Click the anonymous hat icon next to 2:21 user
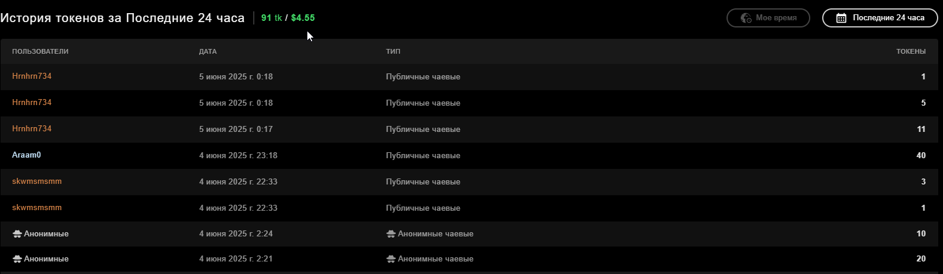Screen dimensions: 943x274 (x=17, y=258)
